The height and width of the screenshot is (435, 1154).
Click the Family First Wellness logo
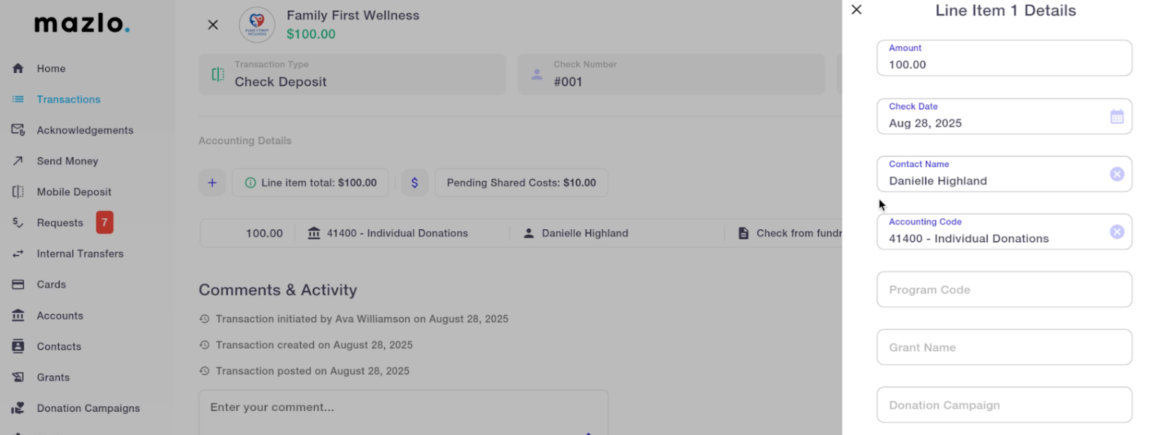point(257,24)
